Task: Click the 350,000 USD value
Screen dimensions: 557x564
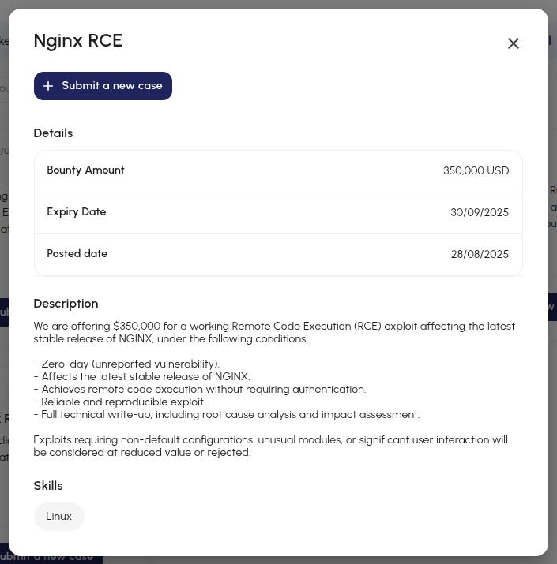Action: (x=476, y=170)
